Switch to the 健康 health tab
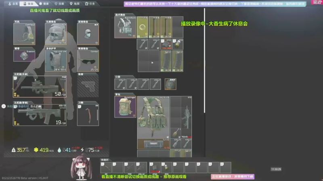 (44, 4)
